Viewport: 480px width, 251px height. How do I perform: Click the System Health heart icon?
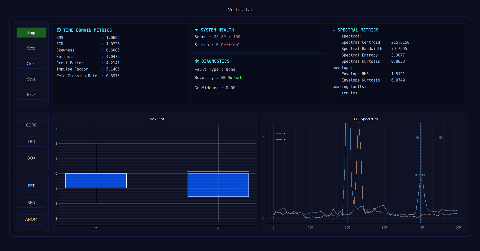click(196, 30)
